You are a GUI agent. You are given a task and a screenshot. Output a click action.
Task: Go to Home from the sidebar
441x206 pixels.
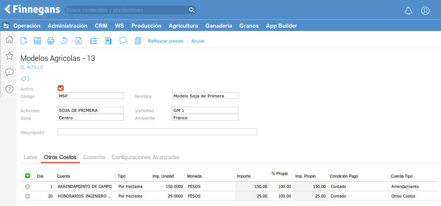10,40
